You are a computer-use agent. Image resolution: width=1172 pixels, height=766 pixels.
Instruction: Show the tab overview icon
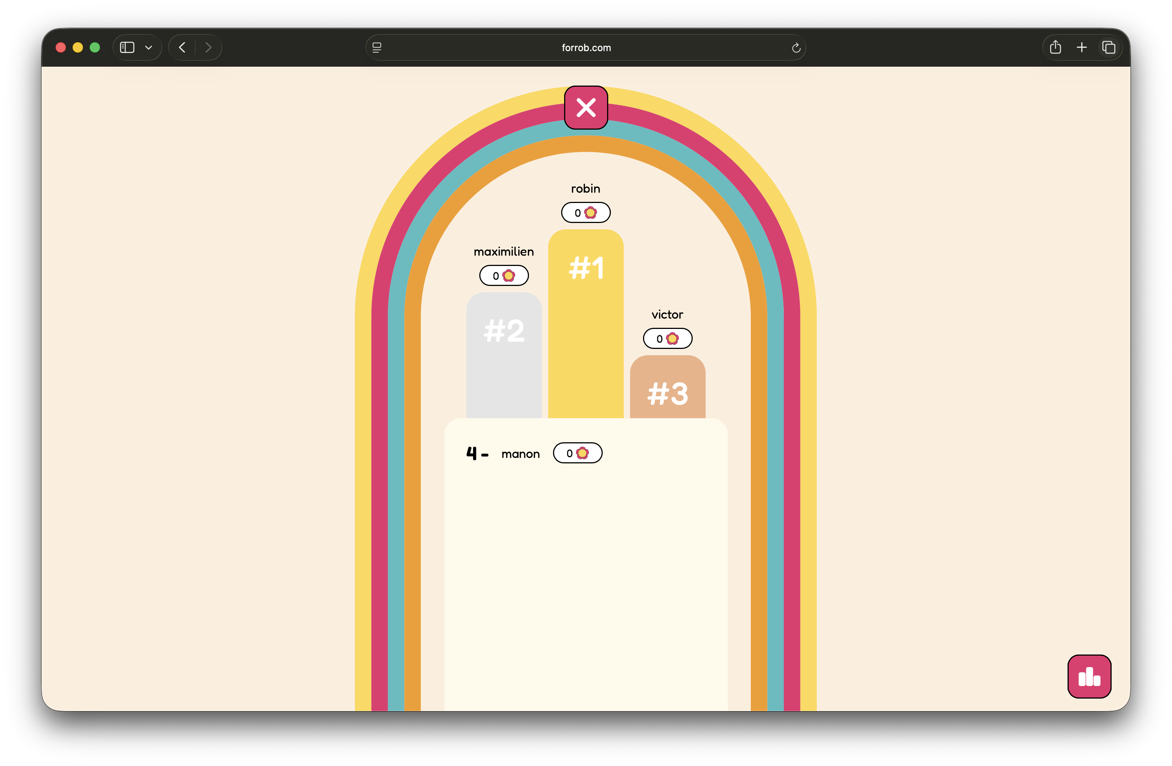coord(1109,47)
